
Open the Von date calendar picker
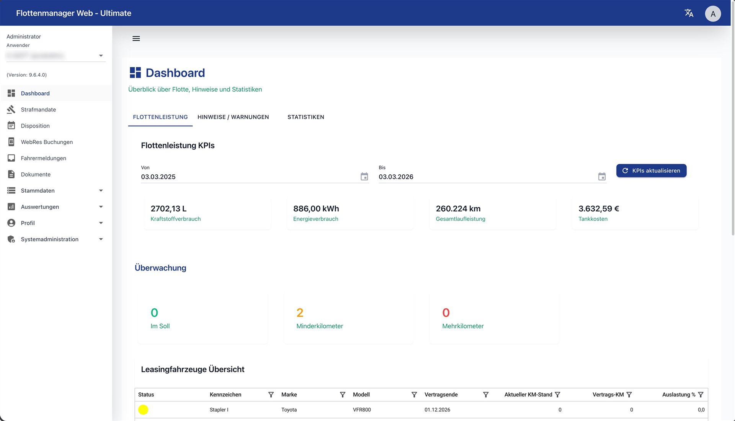364,177
